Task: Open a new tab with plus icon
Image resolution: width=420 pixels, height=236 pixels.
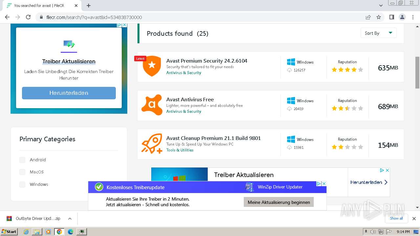Action: (x=89, y=6)
